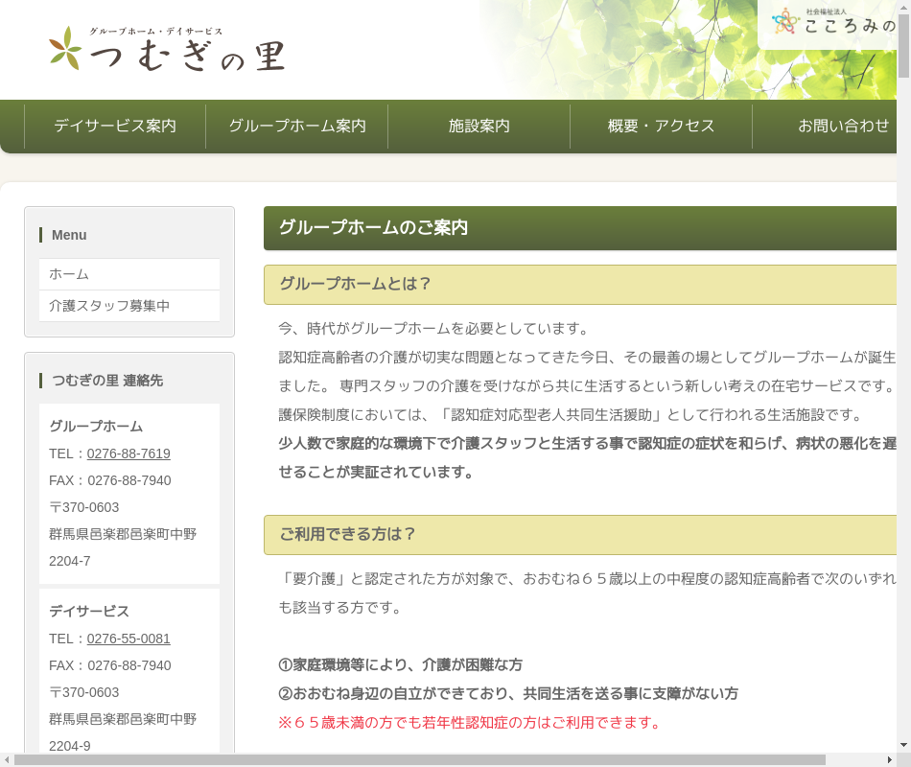Go to the 施設案内 navigation item
The width and height of the screenshot is (911, 767).
point(479,126)
